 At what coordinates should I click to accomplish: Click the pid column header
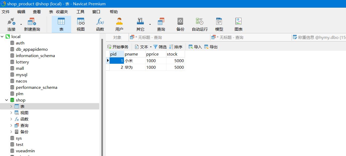click(117, 54)
